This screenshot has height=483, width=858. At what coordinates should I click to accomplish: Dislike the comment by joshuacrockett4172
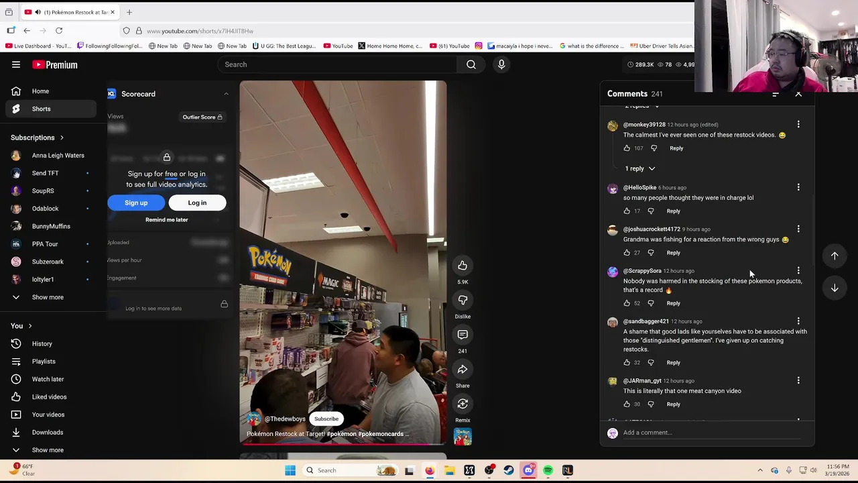[651, 253]
